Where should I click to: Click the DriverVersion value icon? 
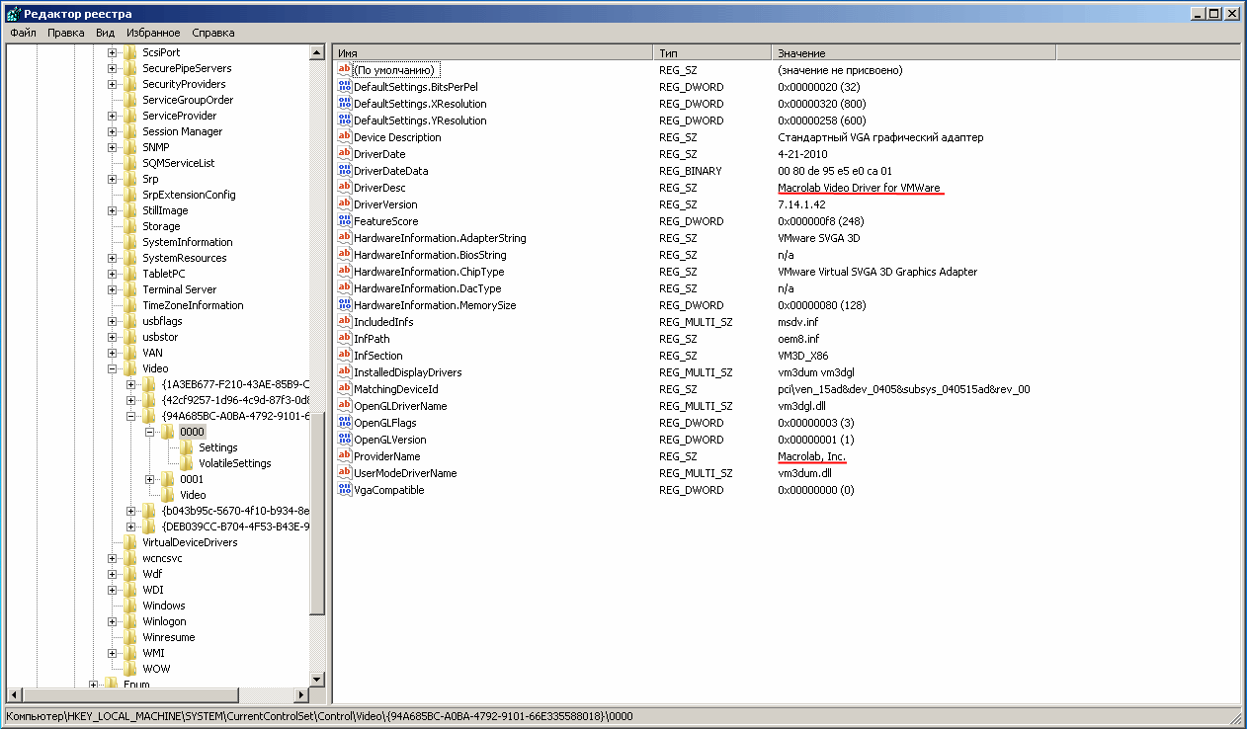(345, 204)
